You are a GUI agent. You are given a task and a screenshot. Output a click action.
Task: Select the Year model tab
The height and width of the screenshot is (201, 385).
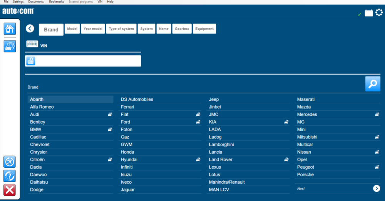click(93, 29)
